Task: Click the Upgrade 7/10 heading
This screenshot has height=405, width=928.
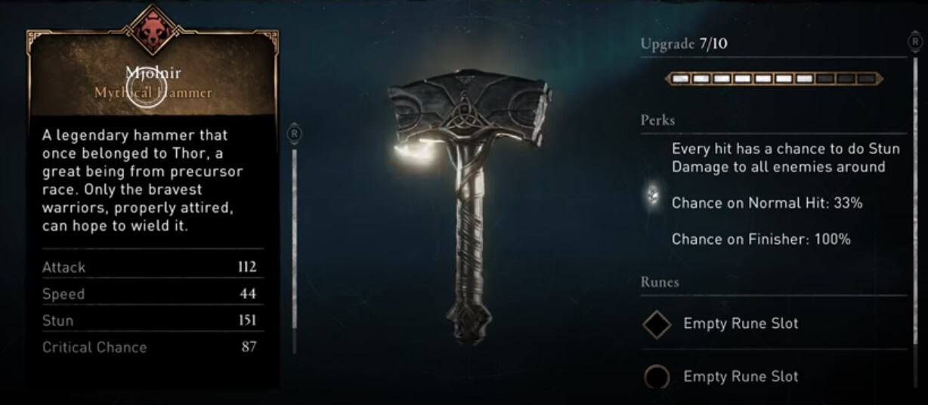Action: coord(684,44)
